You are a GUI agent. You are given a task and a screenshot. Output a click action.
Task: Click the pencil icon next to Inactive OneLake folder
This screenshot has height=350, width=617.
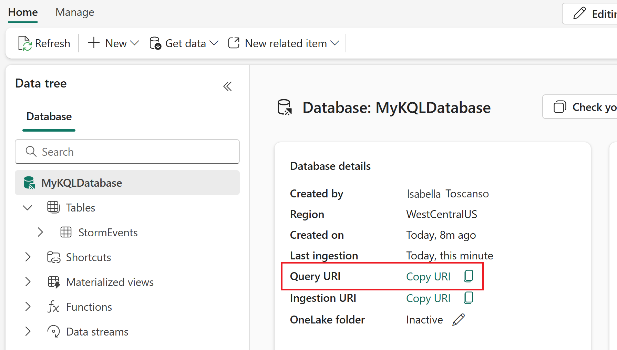tap(458, 320)
